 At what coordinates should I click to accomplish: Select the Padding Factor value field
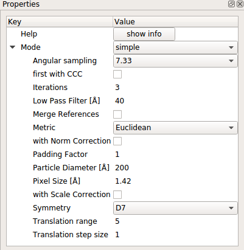click(x=175, y=155)
